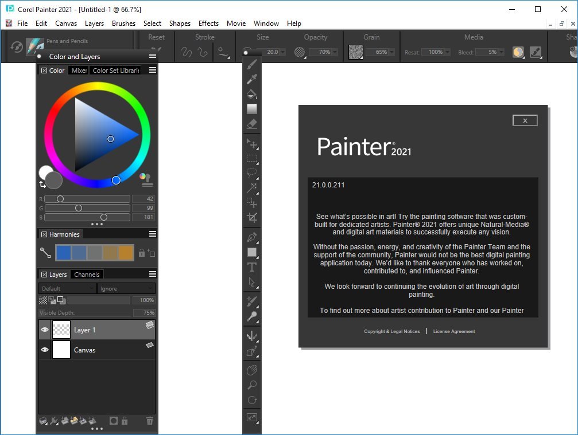
Task: Open the Canvas menu
Action: coord(66,23)
